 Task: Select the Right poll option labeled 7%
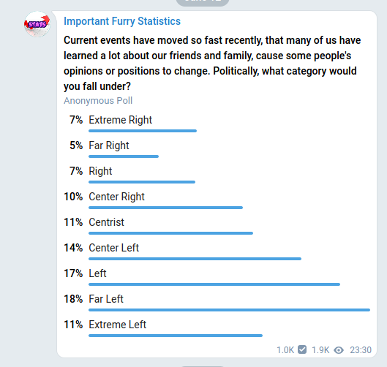point(217,175)
